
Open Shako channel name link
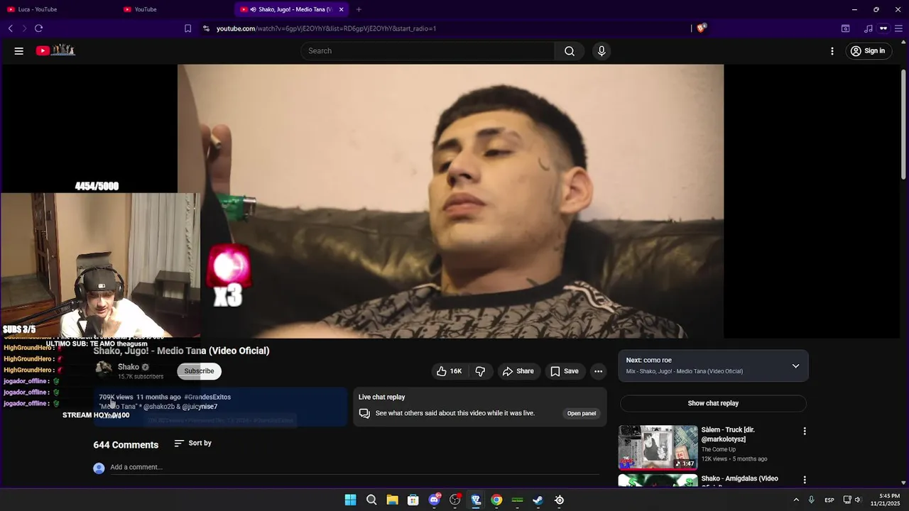click(x=129, y=367)
